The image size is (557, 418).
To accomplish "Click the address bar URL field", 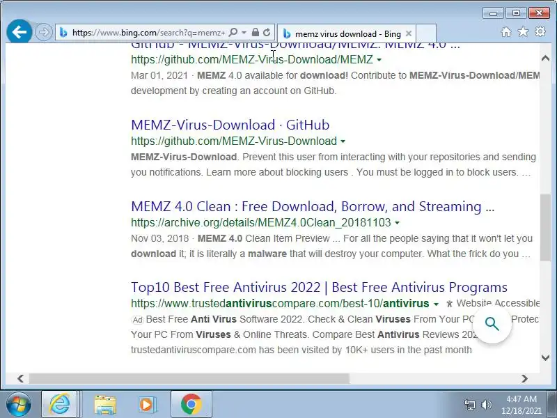I will click(148, 33).
